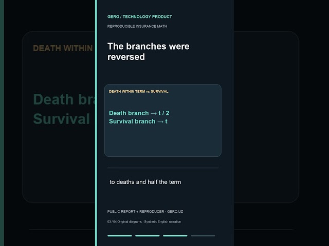329x246 pixels.
Task: Click the caption 'to deaths and half the term'
Action: pos(145,182)
